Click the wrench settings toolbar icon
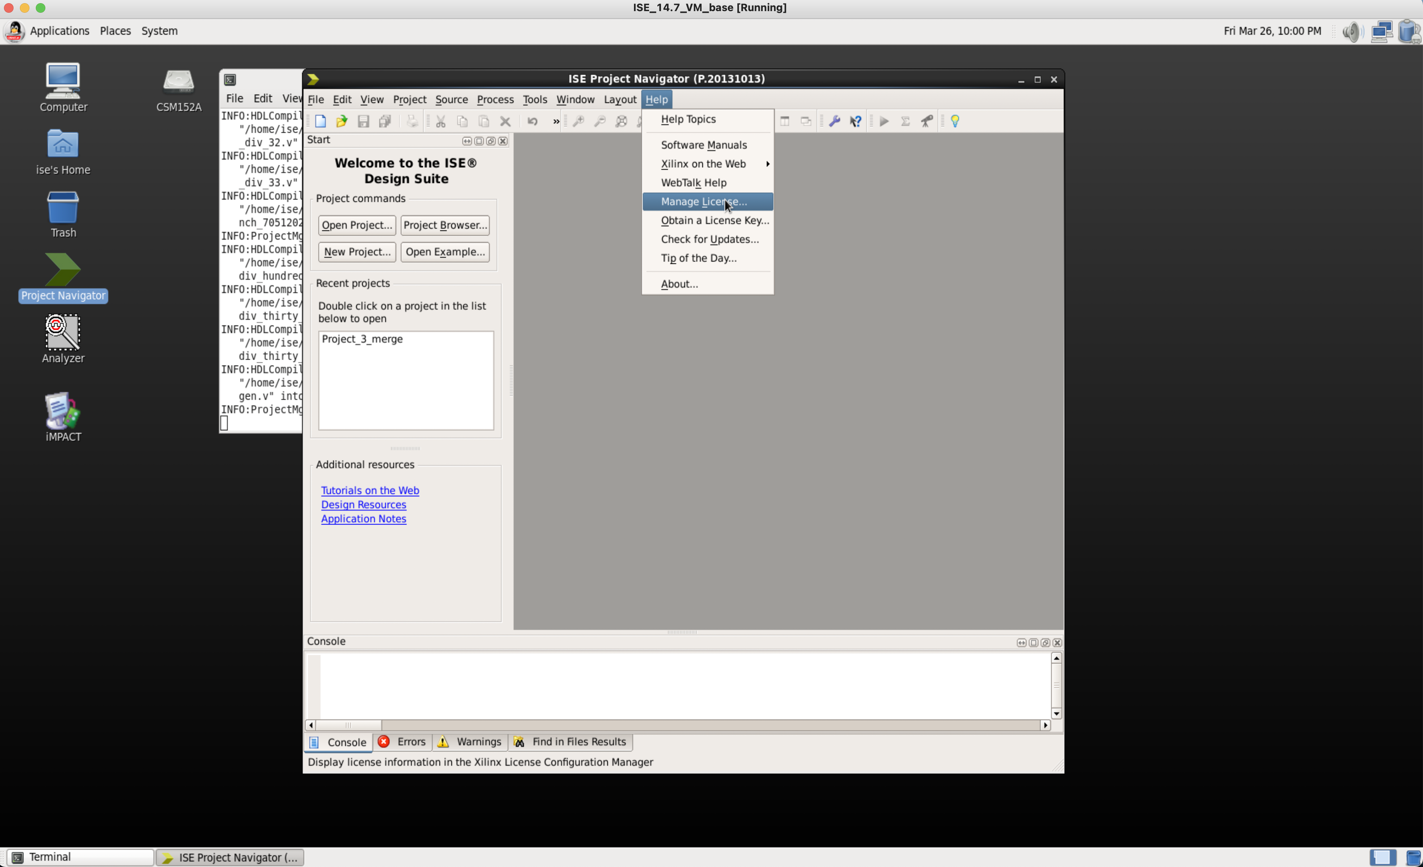Image resolution: width=1423 pixels, height=867 pixels. tap(834, 121)
